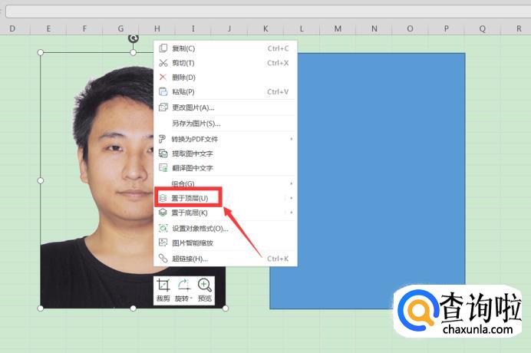Click 删除(D) menu entry
This screenshot has width=531, height=353.
pyautogui.click(x=225, y=78)
